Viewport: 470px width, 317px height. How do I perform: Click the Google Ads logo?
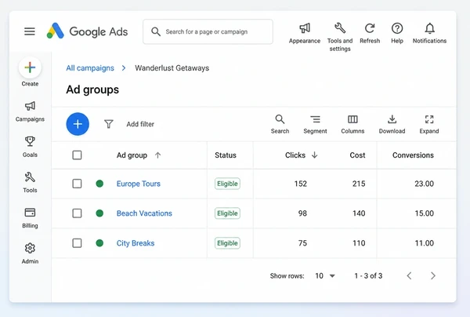(87, 31)
